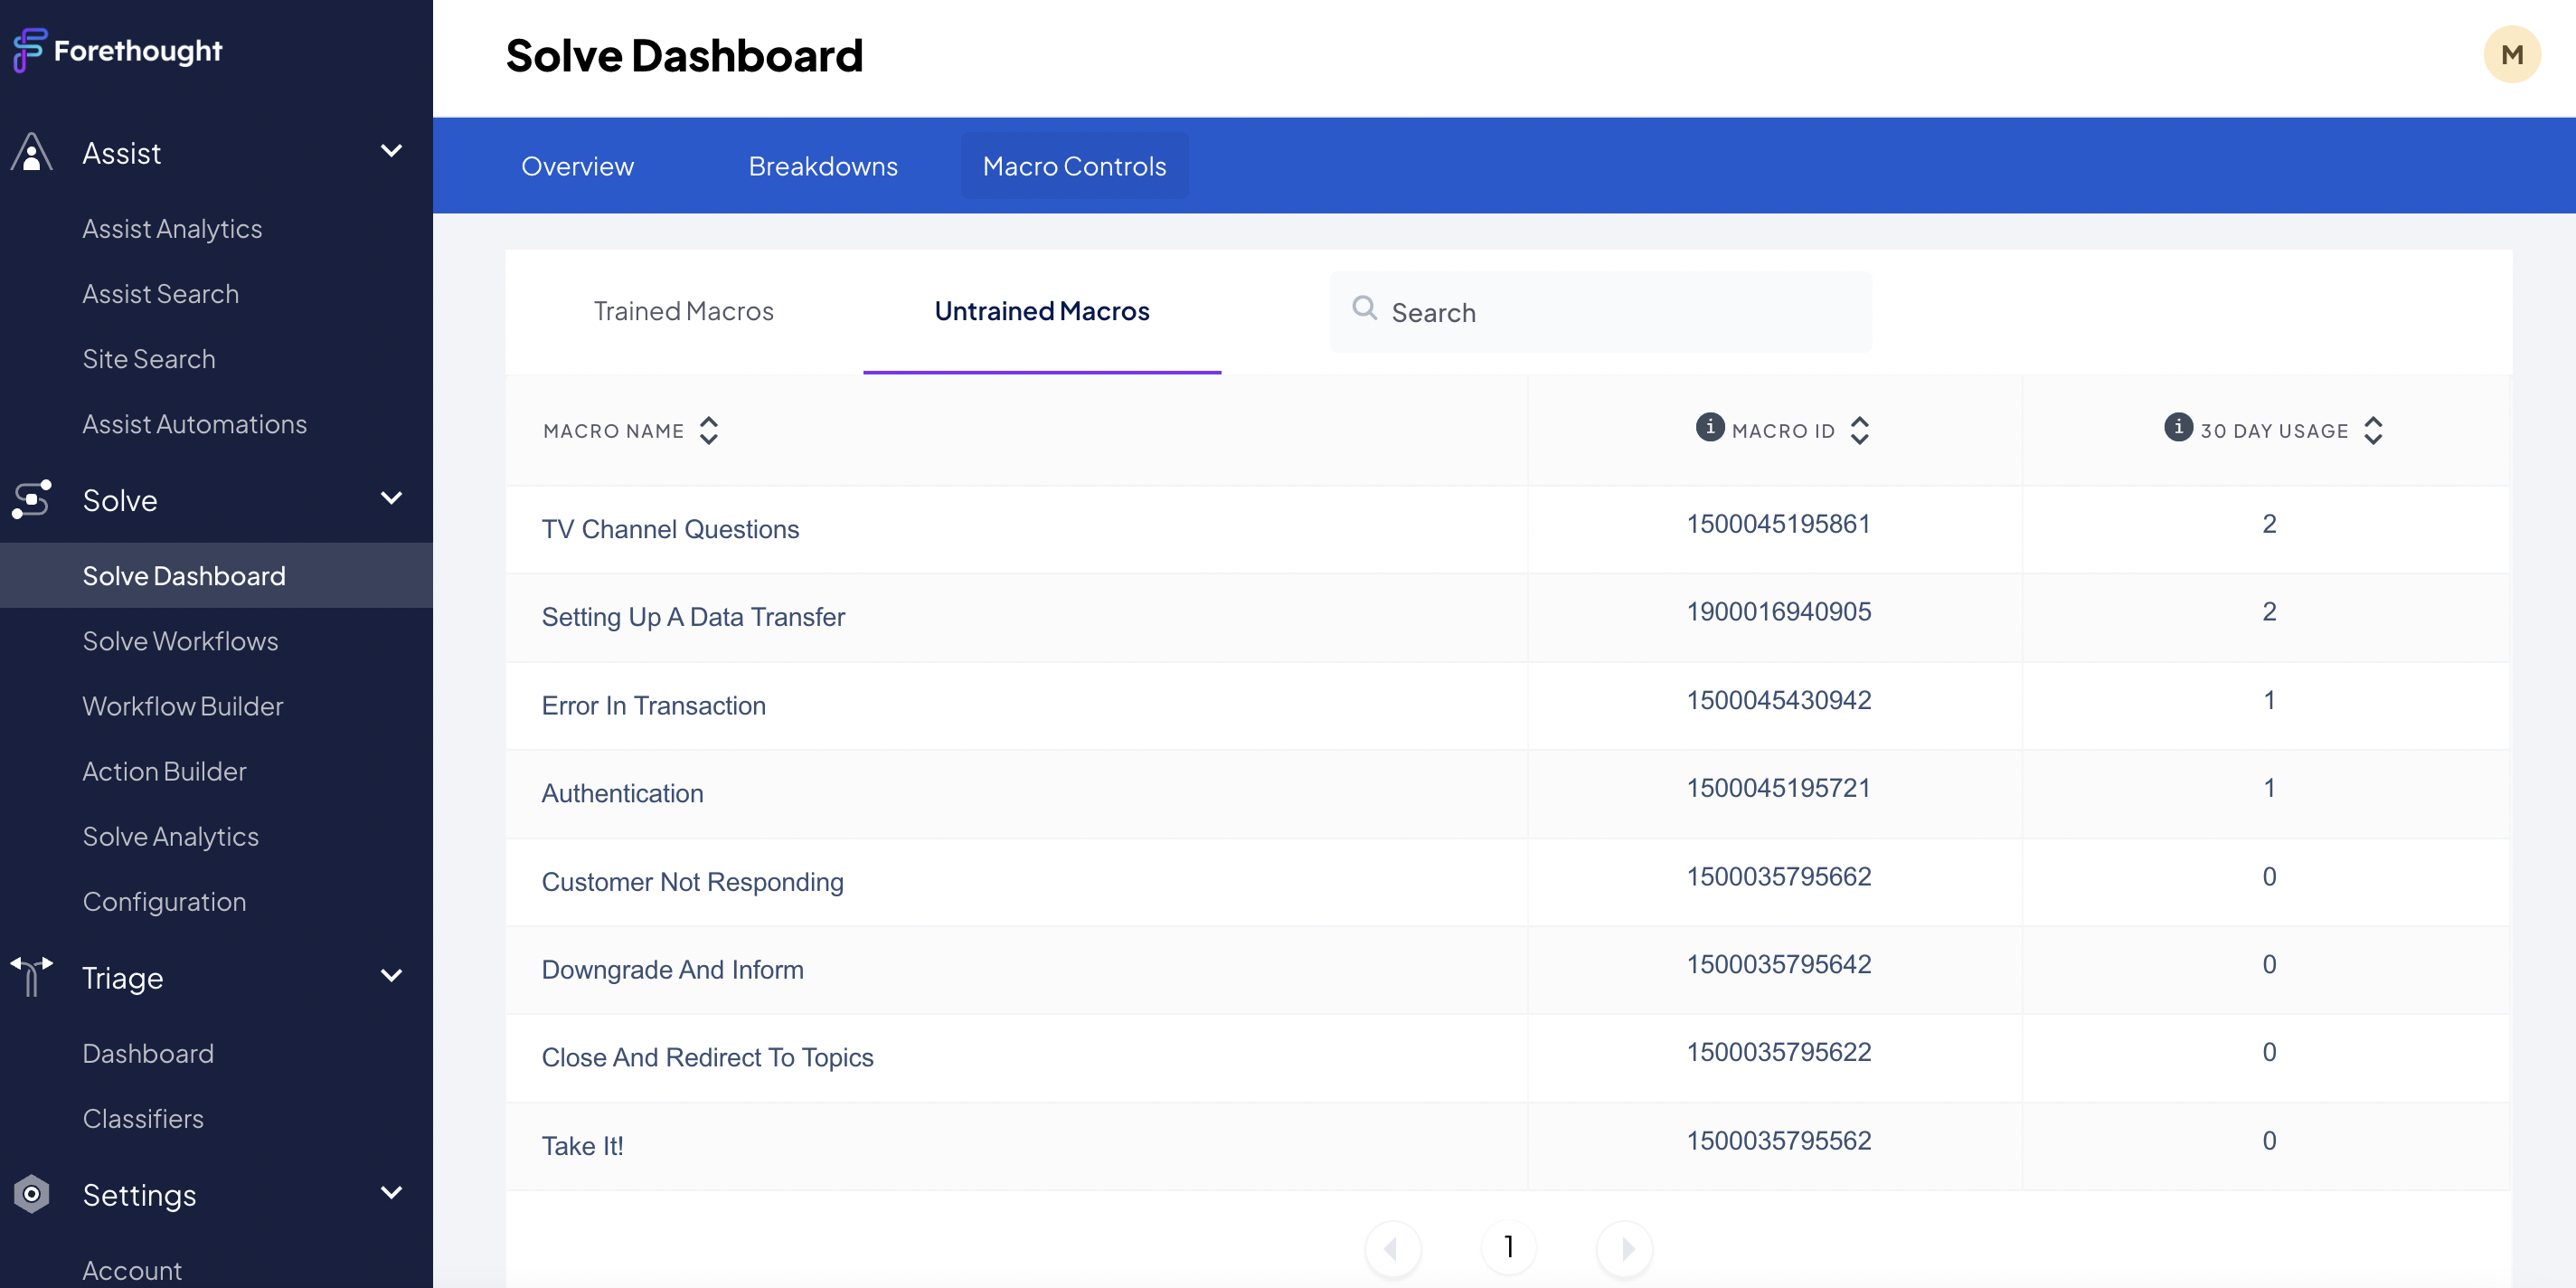Open the Downgrade And Inform macro
2576x1288 pixels.
coord(672,969)
